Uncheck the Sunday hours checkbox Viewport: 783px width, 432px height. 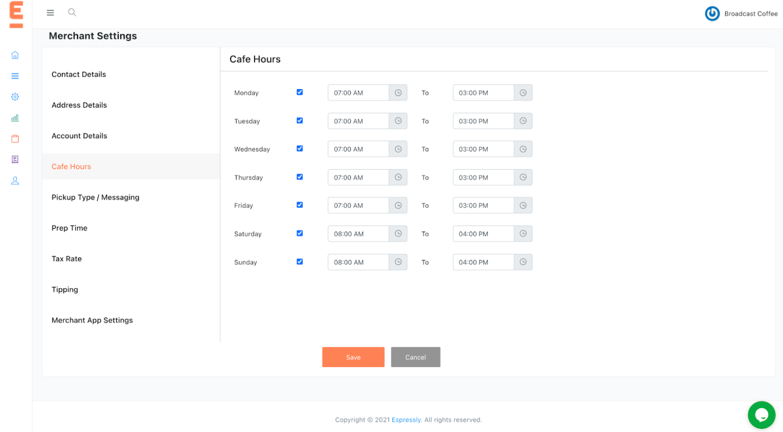point(299,261)
